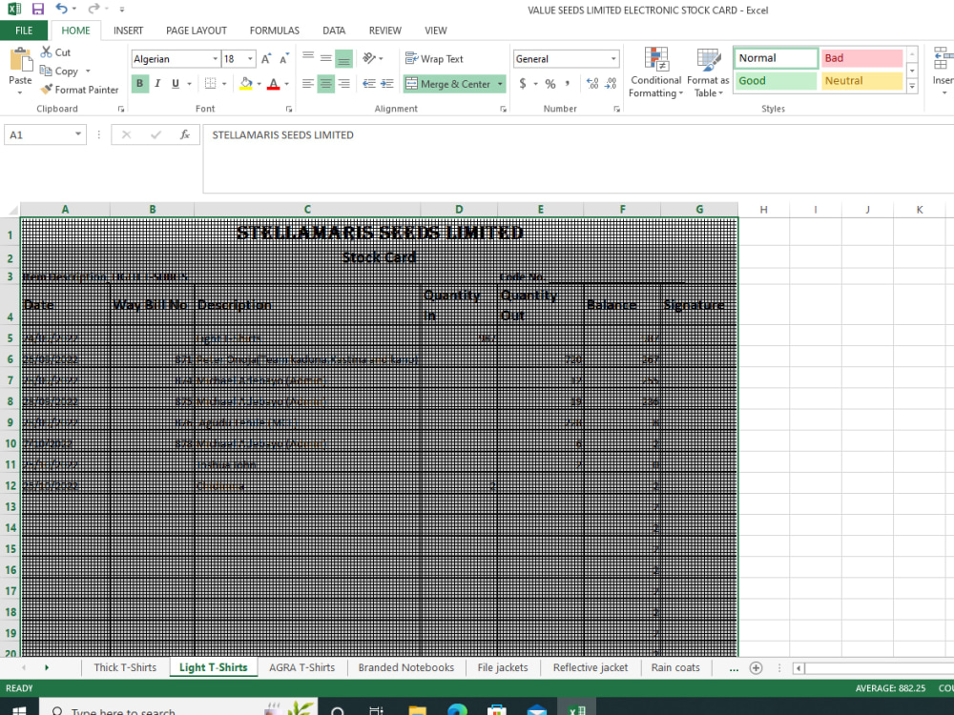The width and height of the screenshot is (954, 715).
Task: Open the Thick T-Shirts sheet
Action: [125, 667]
